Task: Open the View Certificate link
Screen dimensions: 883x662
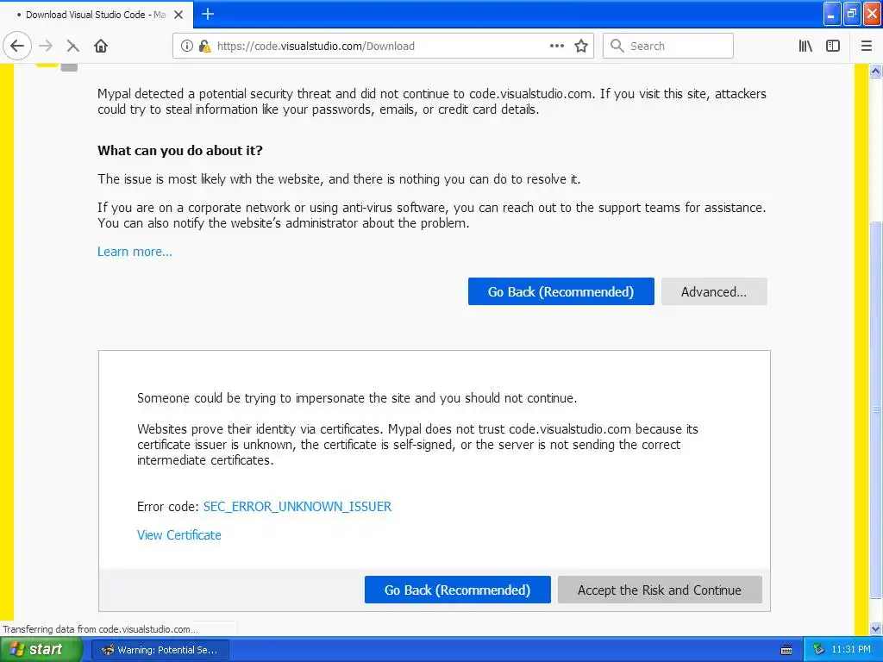Action: (179, 535)
